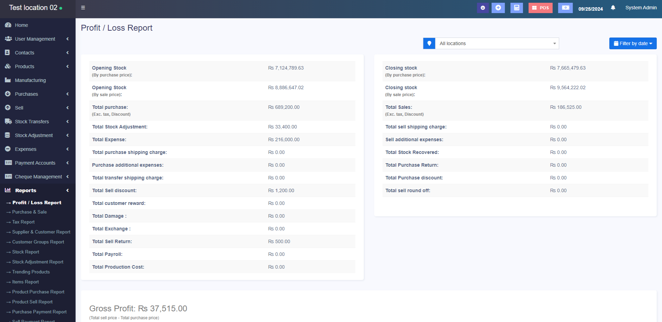Open the Tax Report link
The height and width of the screenshot is (322, 662).
[x=23, y=222]
